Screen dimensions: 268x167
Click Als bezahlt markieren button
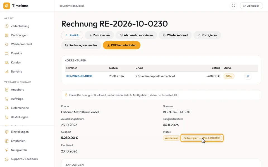[x=136, y=35]
